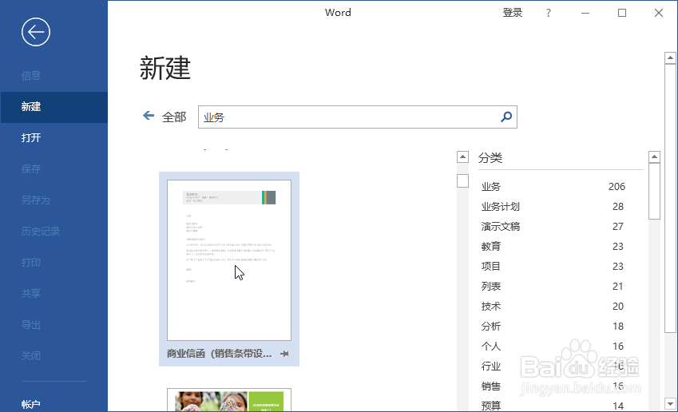Click the 登录 sign-in link
Image resolution: width=678 pixels, height=412 pixels.
coord(513,13)
